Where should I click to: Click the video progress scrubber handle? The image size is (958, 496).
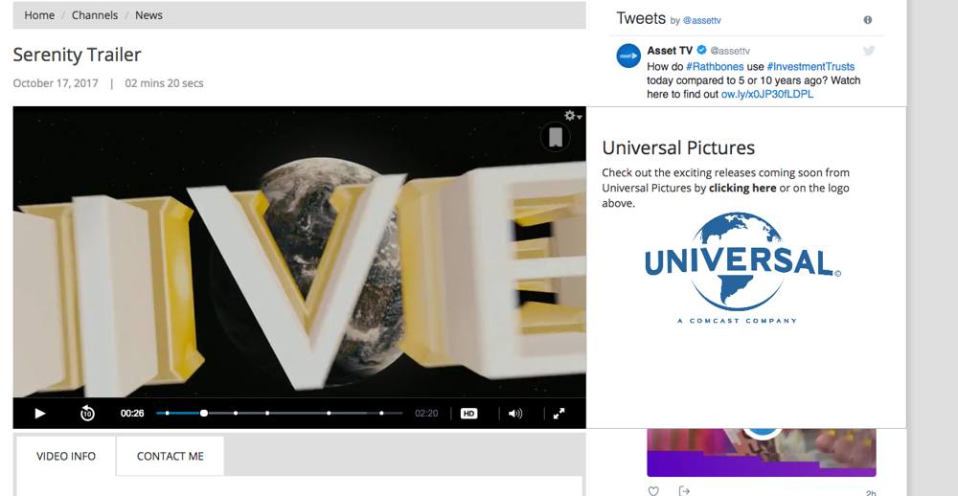tap(204, 414)
